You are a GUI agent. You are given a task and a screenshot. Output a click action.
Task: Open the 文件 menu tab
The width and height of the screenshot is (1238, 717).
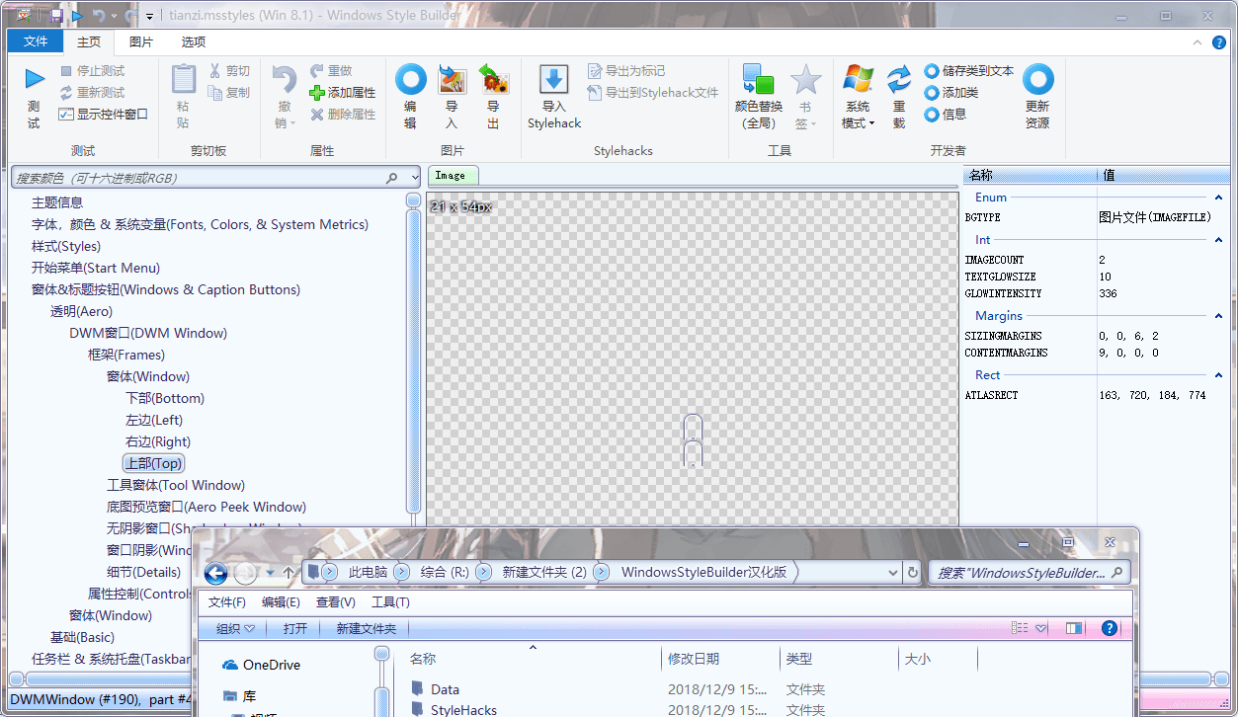click(x=36, y=41)
